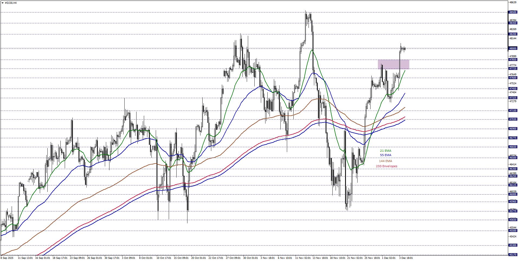Click the 48500 price level tag
Viewport: 519px width, 261px height.
point(512,12)
